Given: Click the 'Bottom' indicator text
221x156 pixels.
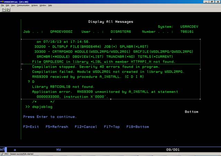Looking at the screenshot, I should click(x=191, y=112).
